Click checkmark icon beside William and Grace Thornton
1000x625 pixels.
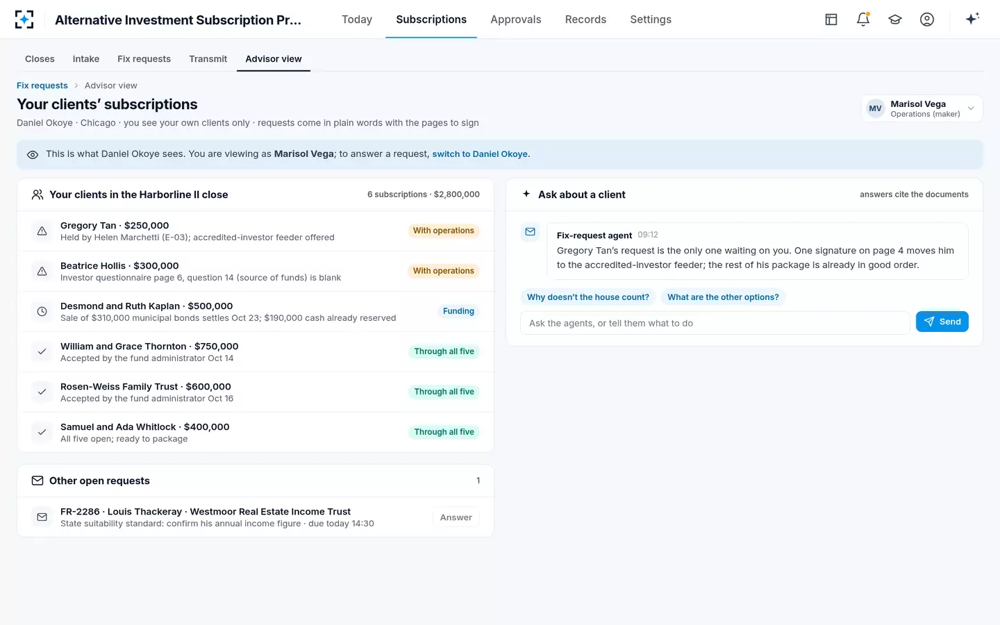pyautogui.click(x=42, y=352)
